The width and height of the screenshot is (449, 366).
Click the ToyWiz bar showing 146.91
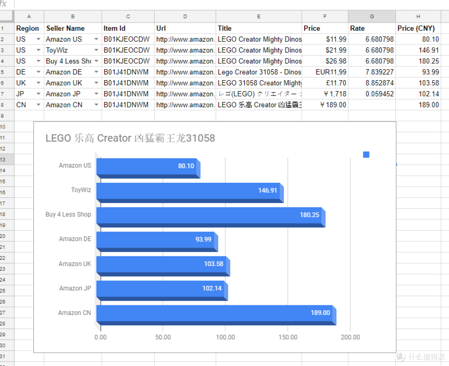(x=190, y=193)
